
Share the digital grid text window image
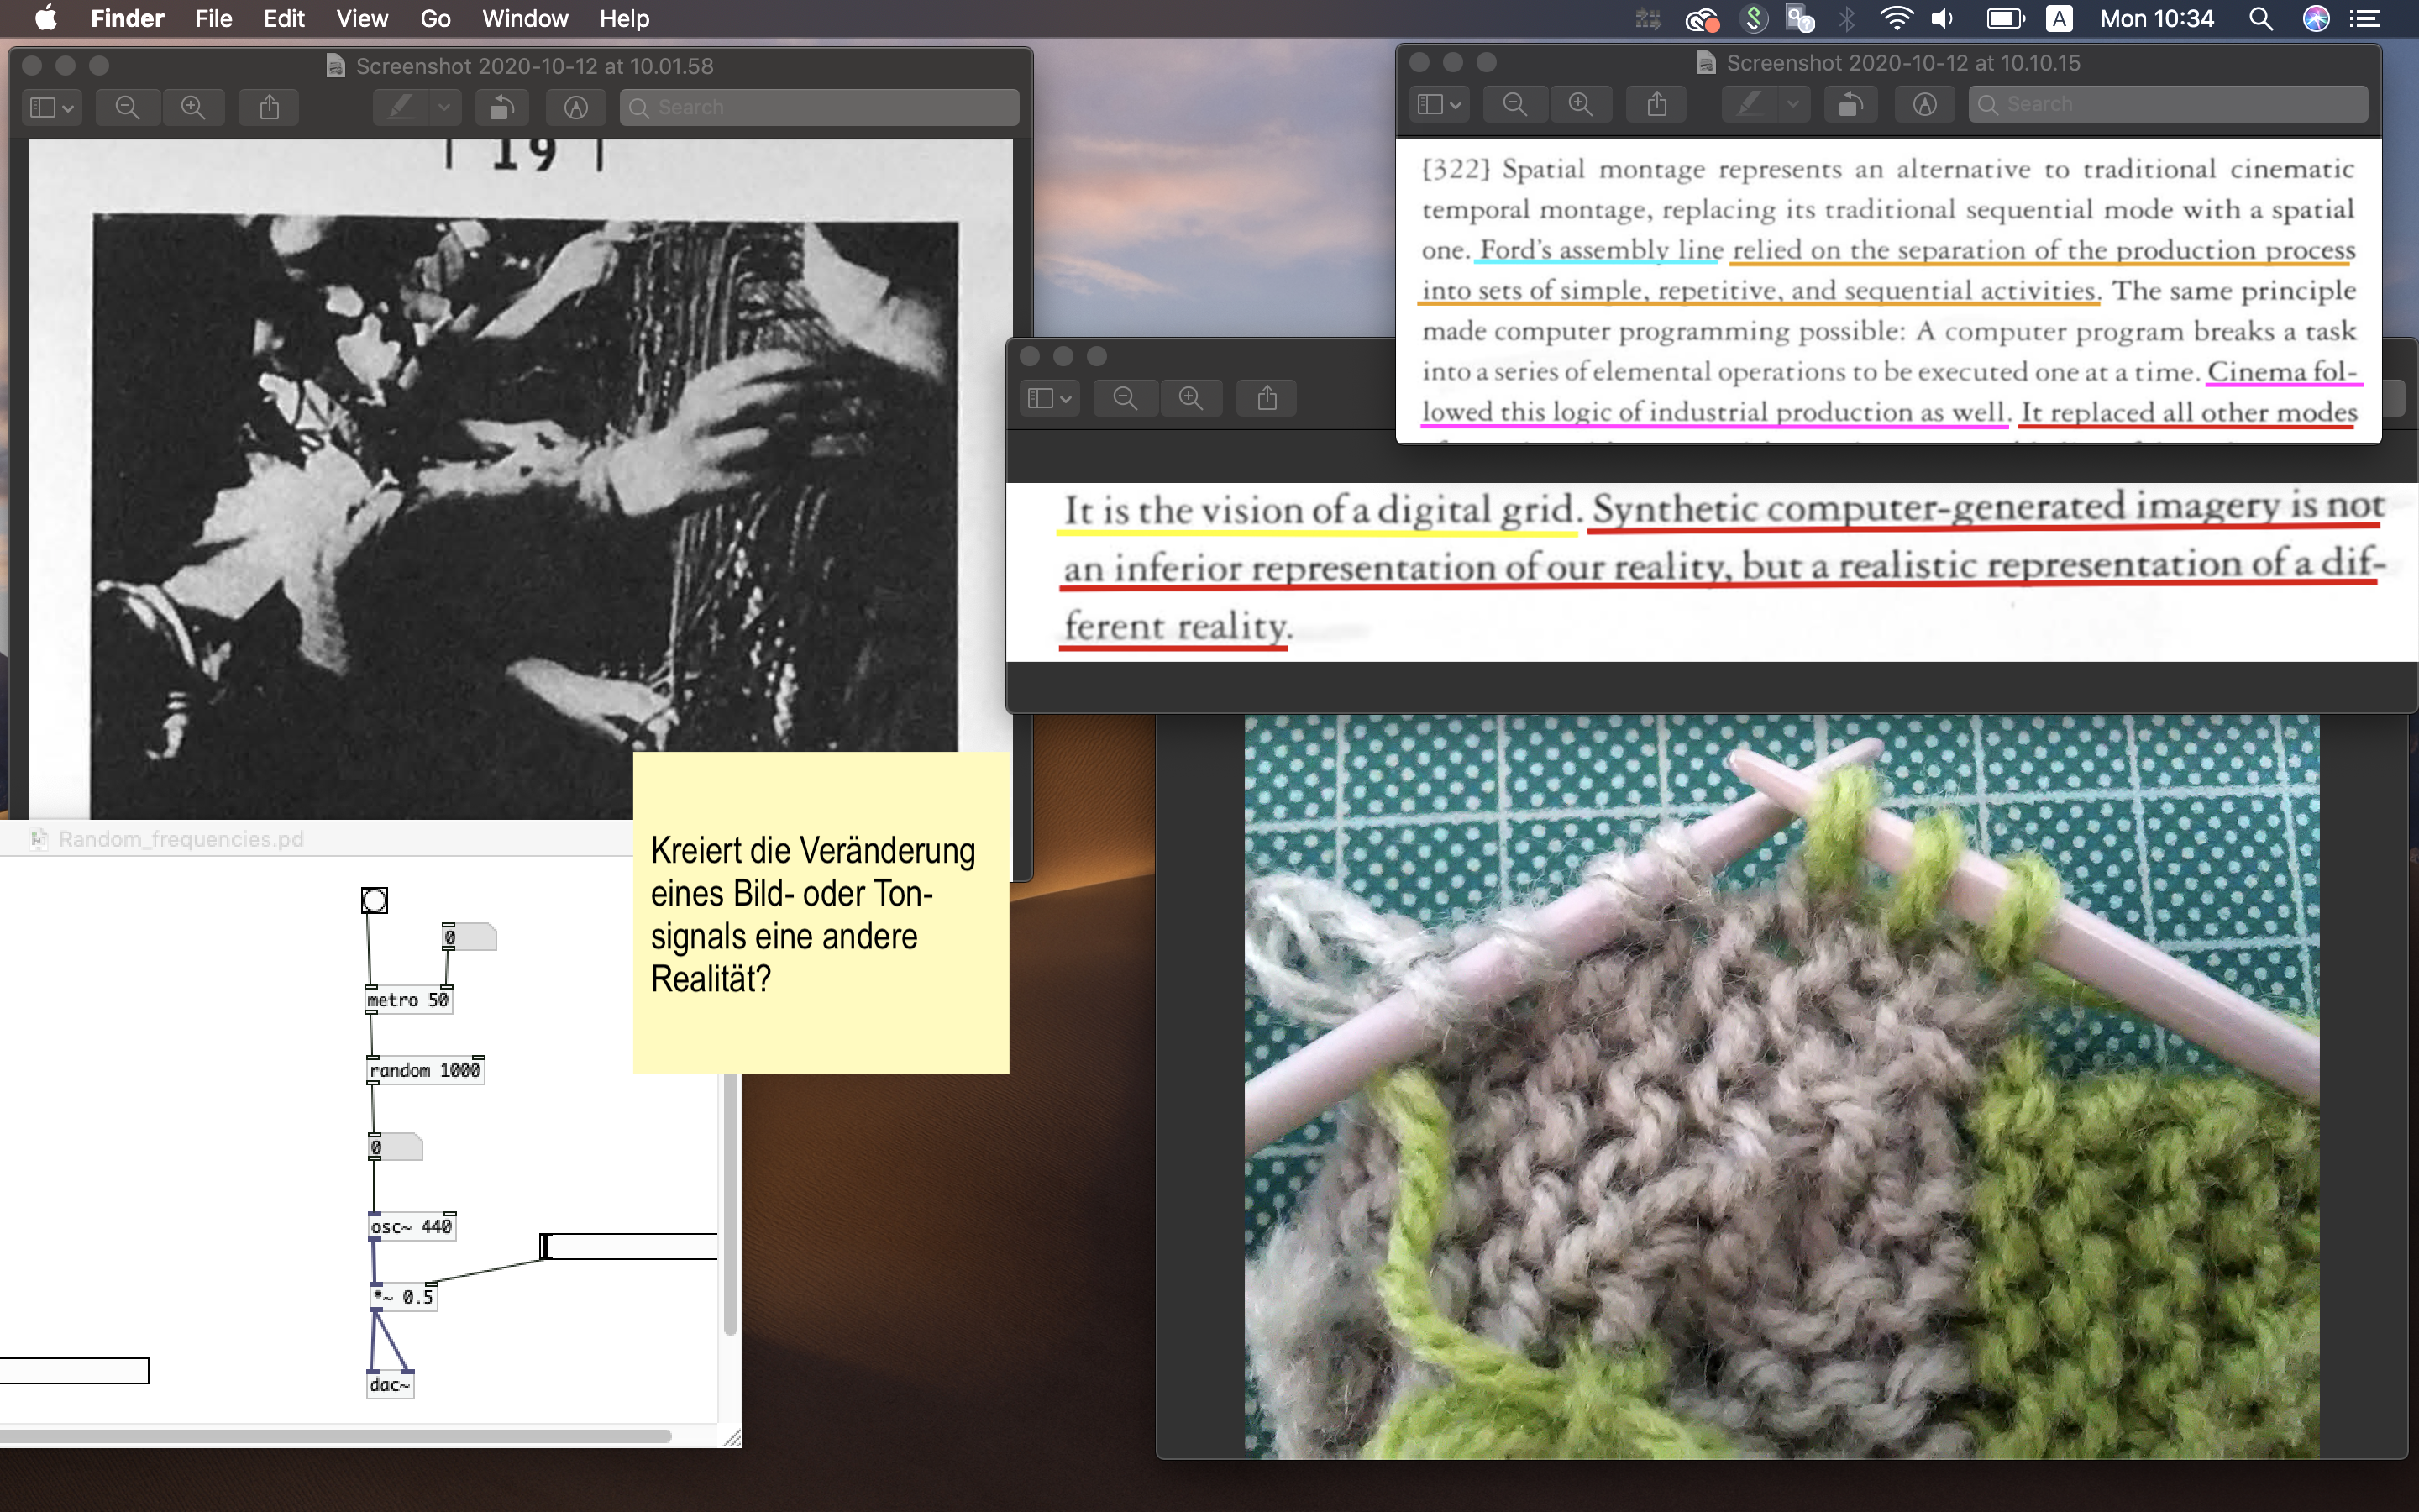(1267, 398)
